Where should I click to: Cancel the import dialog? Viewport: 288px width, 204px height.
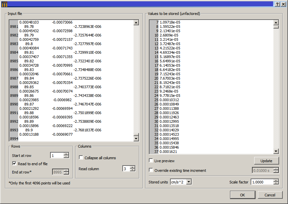270,195
